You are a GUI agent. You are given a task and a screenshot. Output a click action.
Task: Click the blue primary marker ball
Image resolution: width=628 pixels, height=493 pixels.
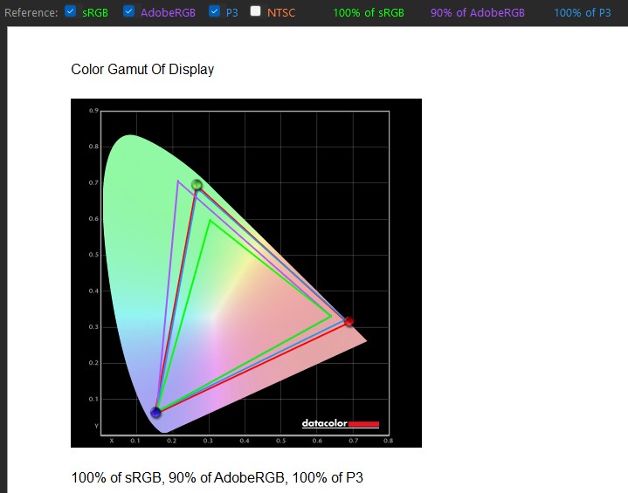[155, 412]
